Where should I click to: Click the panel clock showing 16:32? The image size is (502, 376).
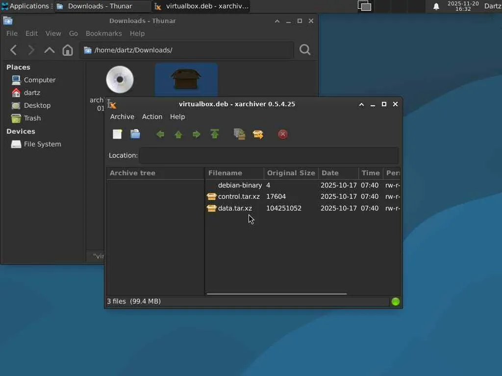click(463, 6)
